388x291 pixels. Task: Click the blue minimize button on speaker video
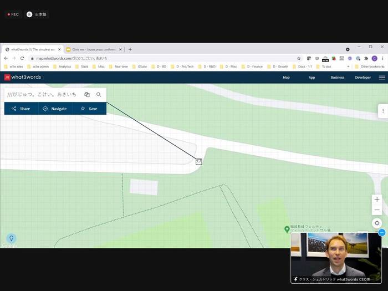pos(382,232)
